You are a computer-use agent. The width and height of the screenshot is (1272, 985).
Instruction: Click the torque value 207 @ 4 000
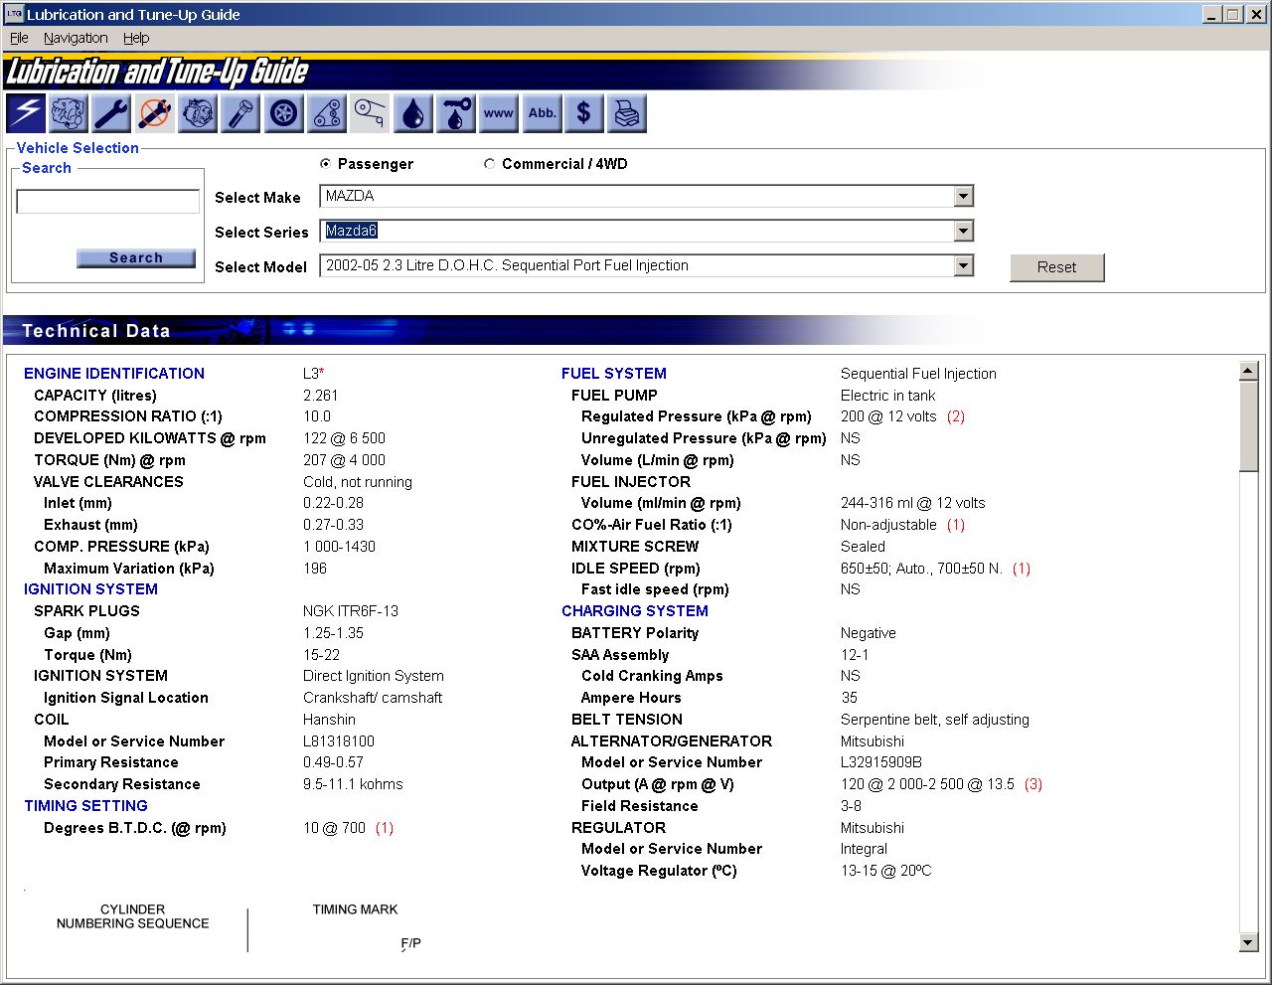(344, 460)
